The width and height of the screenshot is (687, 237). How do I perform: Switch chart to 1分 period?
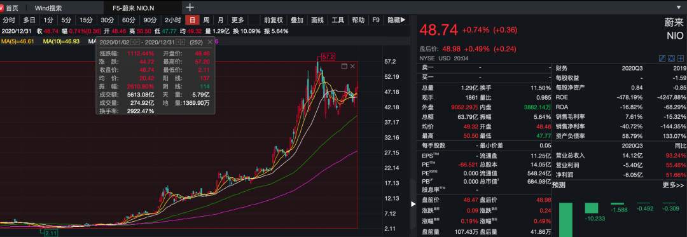click(x=48, y=20)
